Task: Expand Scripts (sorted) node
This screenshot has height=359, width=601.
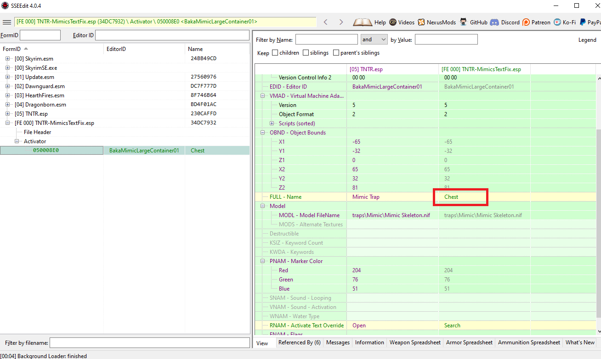Action: point(272,123)
